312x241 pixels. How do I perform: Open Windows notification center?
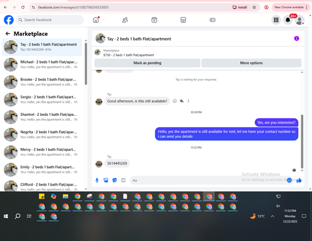coord(304,216)
